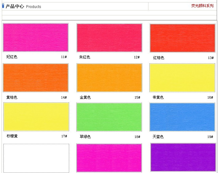Click the 14# number label

coord(64,97)
